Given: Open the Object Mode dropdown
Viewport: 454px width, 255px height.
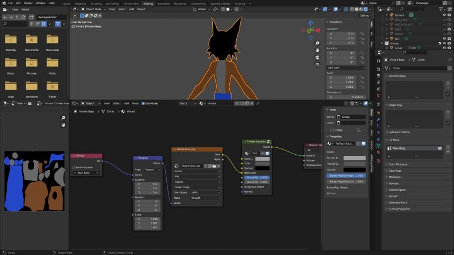Looking at the screenshot, I should [93, 9].
